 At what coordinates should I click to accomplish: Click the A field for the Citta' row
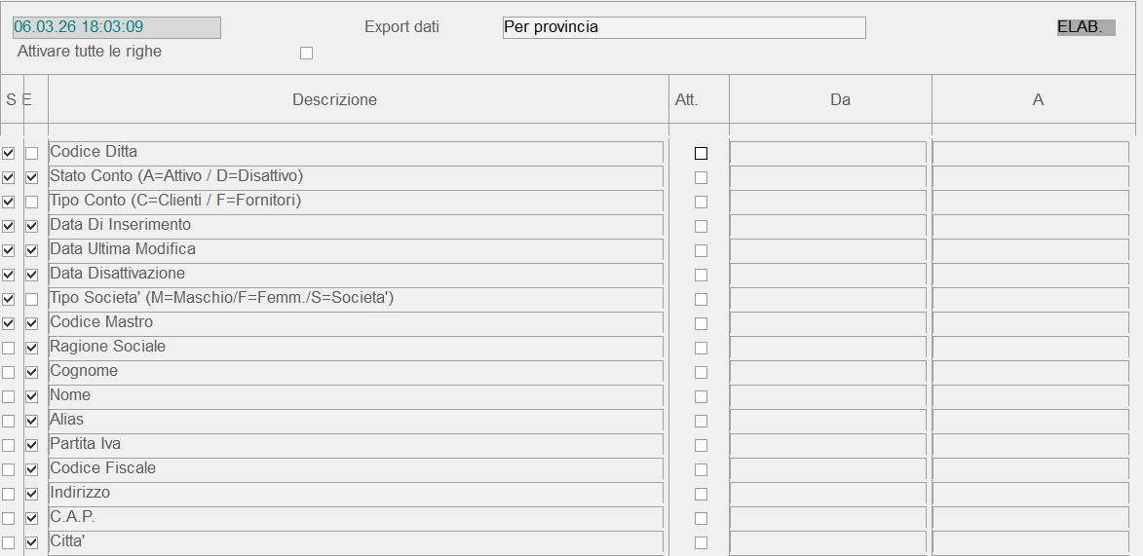[x=1031, y=542]
